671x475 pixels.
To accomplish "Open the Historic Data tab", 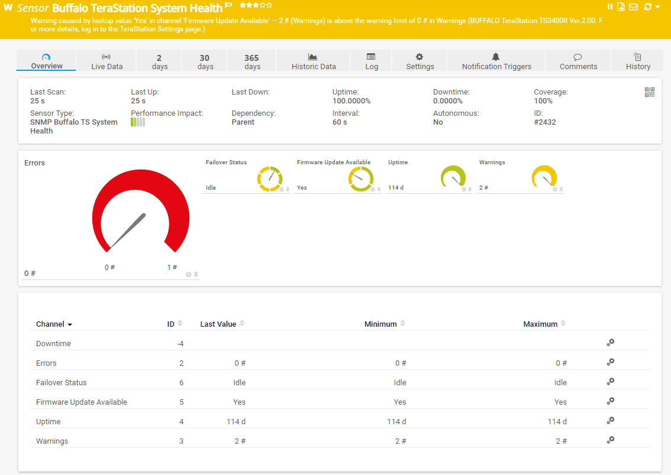I will coord(314,61).
